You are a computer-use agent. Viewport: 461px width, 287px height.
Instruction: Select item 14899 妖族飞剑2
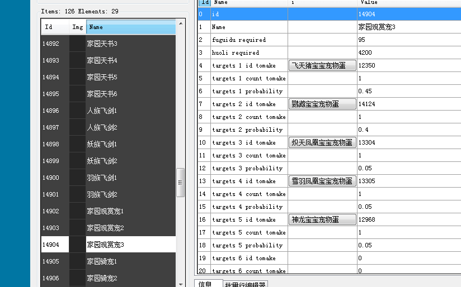[109, 161]
